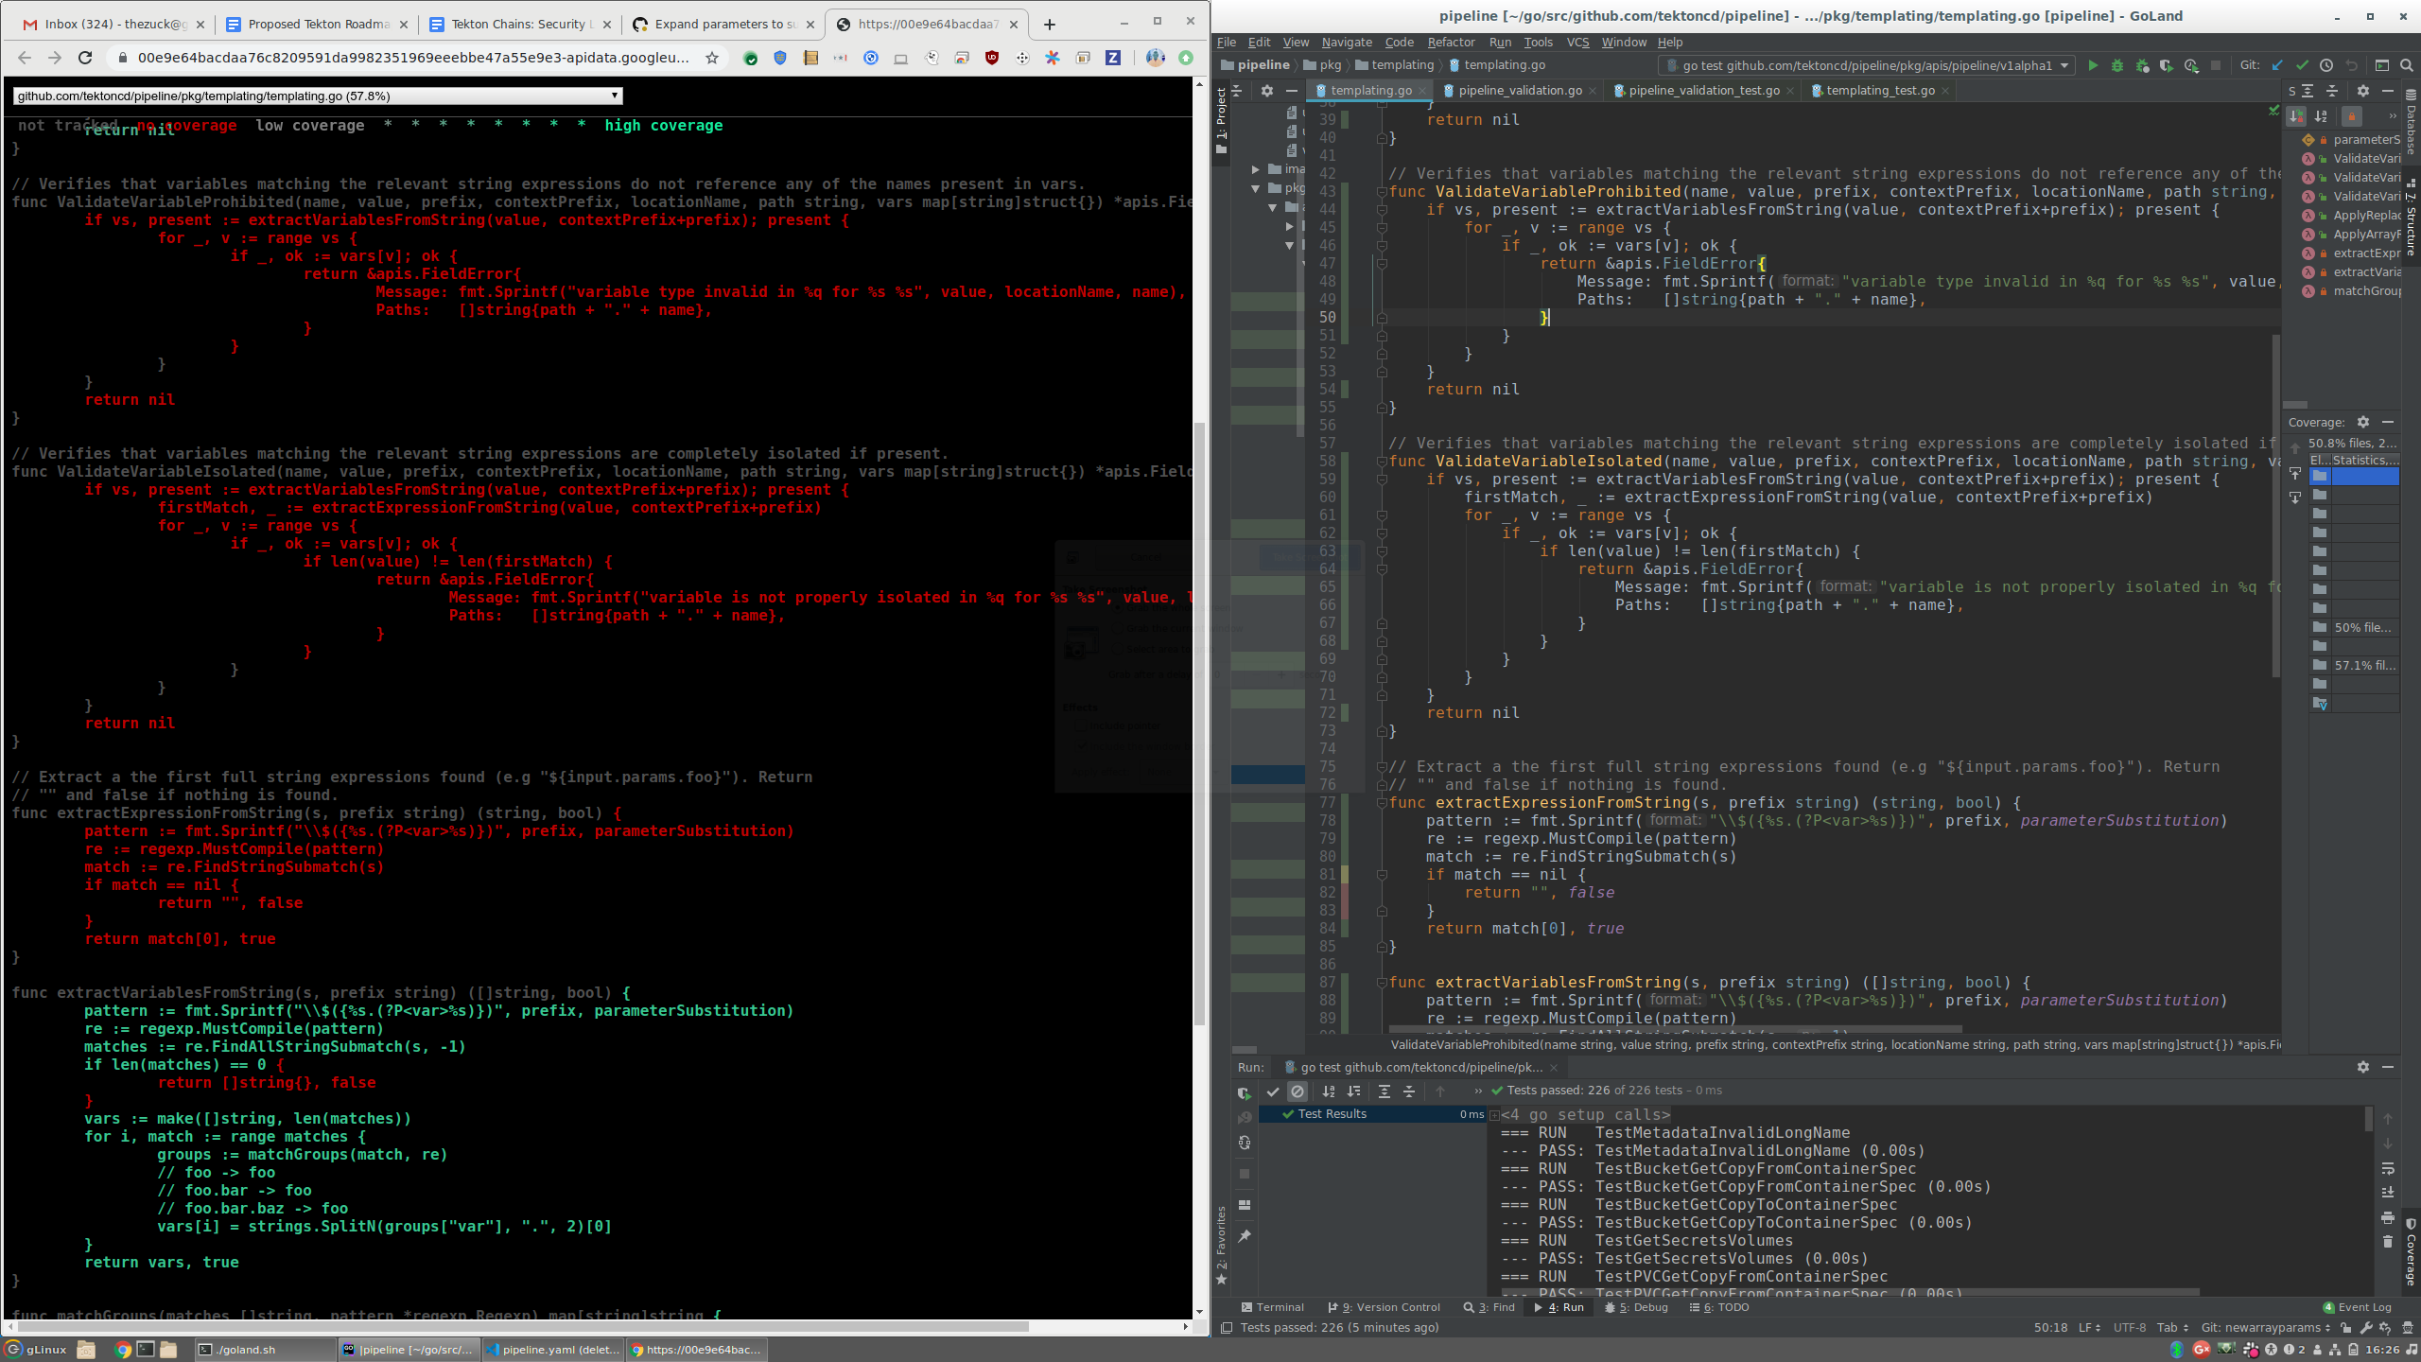The height and width of the screenshot is (1362, 2421).
Task: Toggle alphabetical sort in the Structure panel
Action: (2321, 116)
